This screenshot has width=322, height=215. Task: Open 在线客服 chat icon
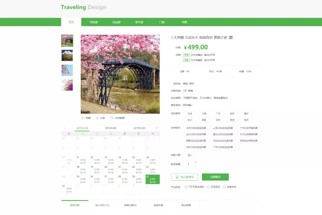[x=112, y=118]
